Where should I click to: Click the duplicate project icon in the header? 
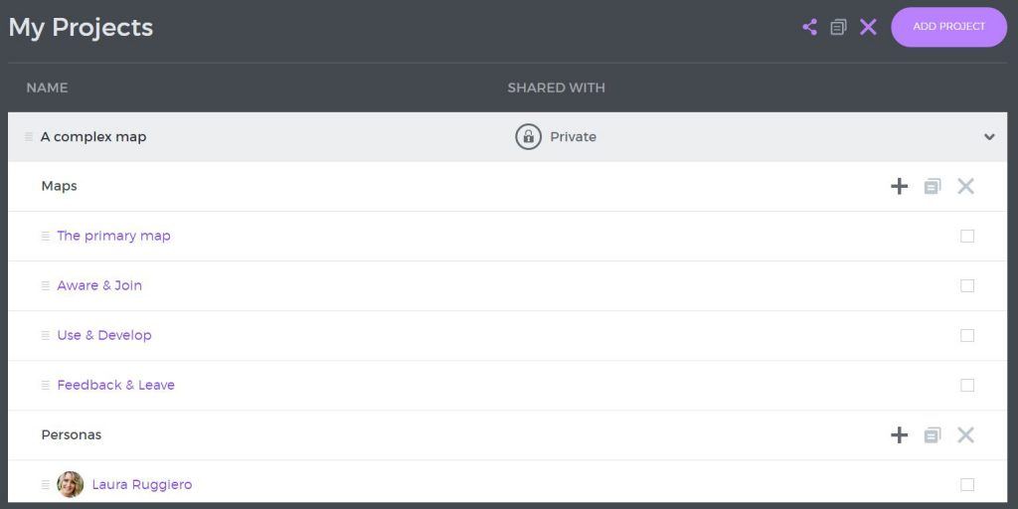(x=838, y=27)
